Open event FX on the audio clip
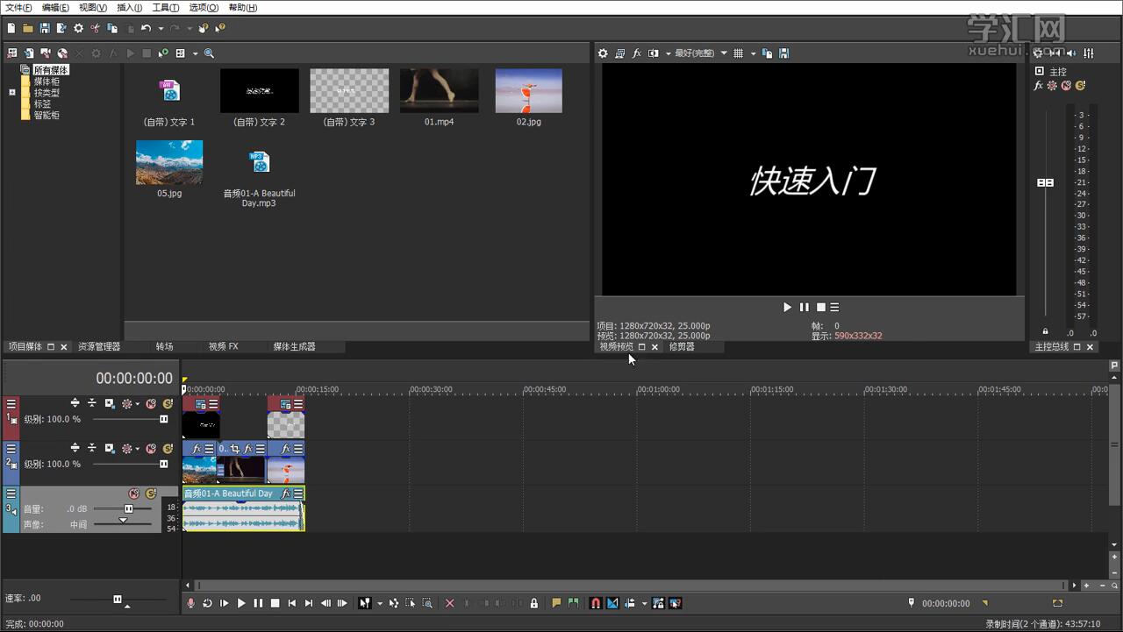The height and width of the screenshot is (632, 1123). [285, 494]
